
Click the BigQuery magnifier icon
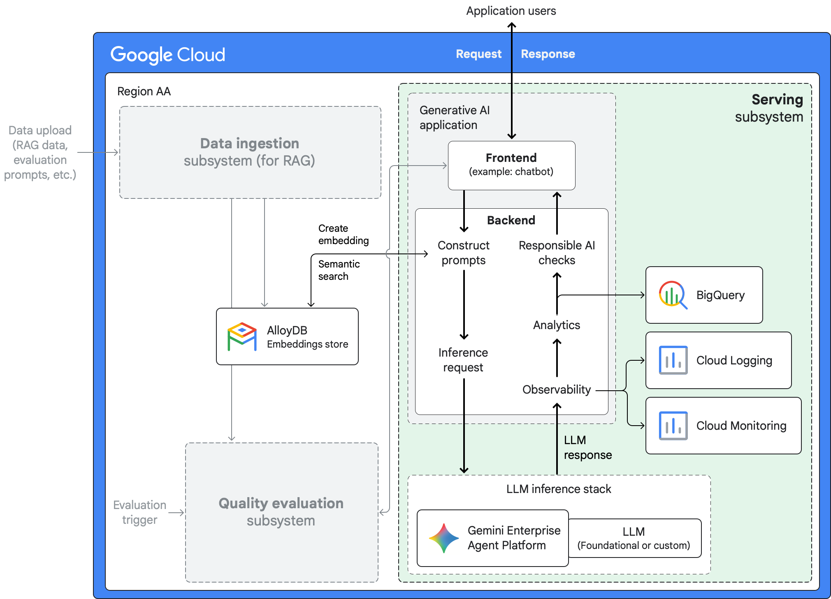point(673,295)
